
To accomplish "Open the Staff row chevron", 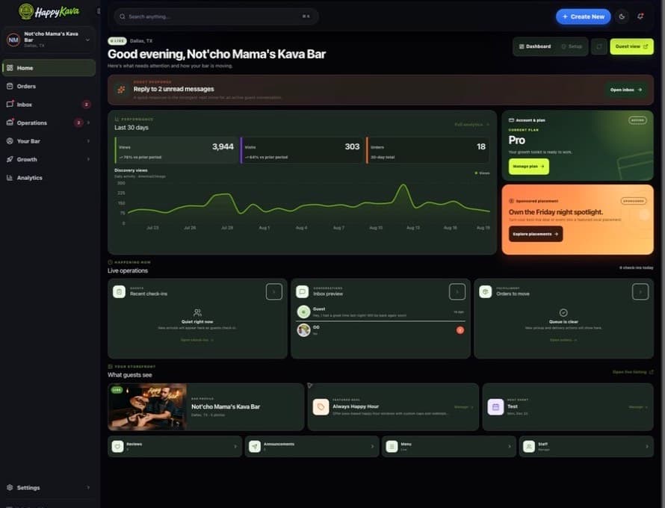I will 647,447.
